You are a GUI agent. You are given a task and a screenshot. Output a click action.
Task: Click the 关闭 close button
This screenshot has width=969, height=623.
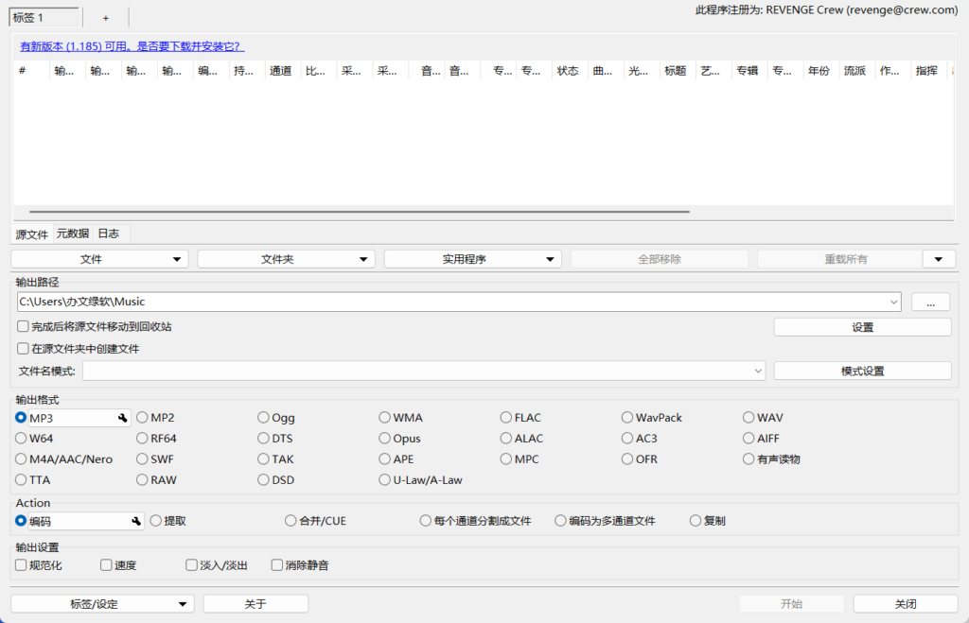(906, 604)
